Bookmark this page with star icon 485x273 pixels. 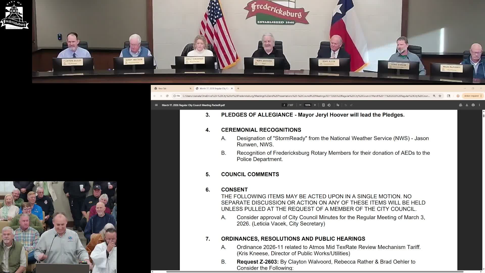click(440, 96)
